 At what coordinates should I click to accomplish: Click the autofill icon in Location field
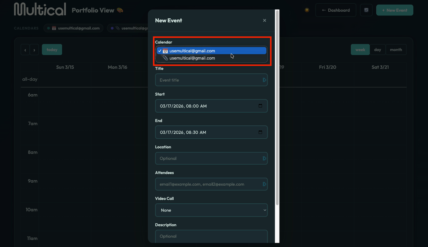coord(264,158)
